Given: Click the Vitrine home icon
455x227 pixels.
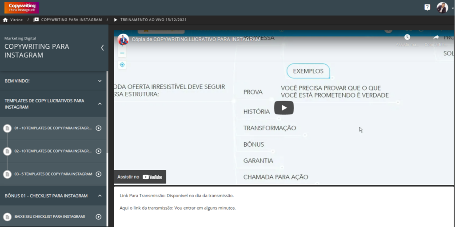Looking at the screenshot, I should click(5, 20).
